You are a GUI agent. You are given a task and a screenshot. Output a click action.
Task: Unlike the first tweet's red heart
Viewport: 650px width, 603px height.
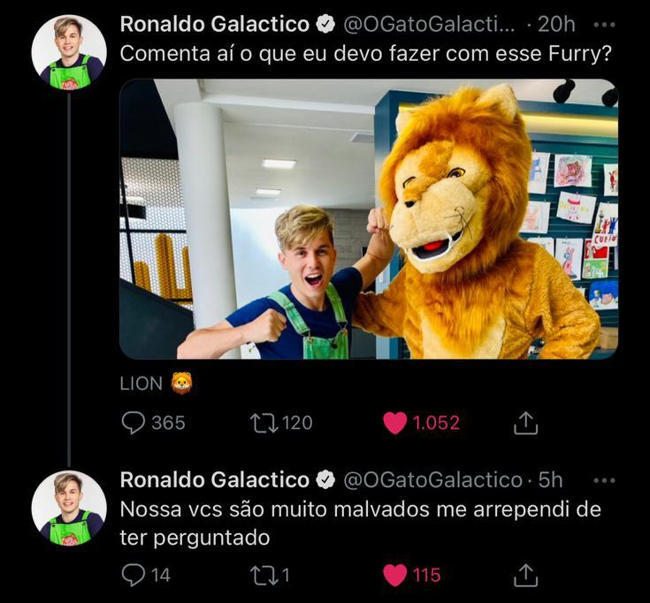point(395,423)
